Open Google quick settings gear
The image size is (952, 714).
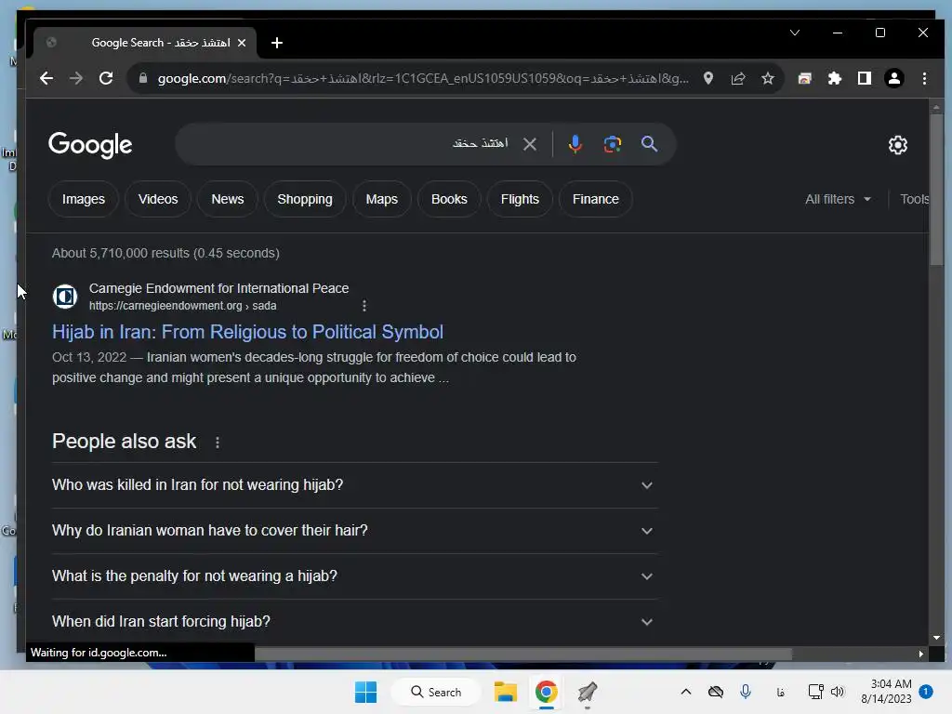[897, 145]
